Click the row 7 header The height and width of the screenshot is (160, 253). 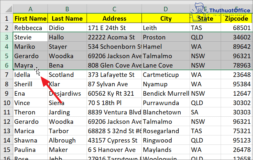tap(6, 75)
